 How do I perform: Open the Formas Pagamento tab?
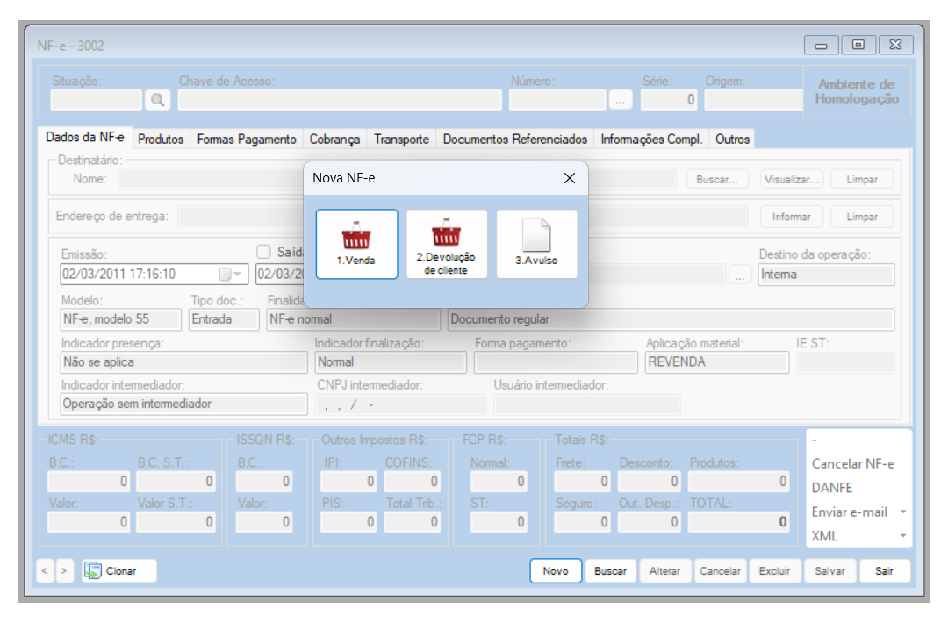tap(246, 139)
